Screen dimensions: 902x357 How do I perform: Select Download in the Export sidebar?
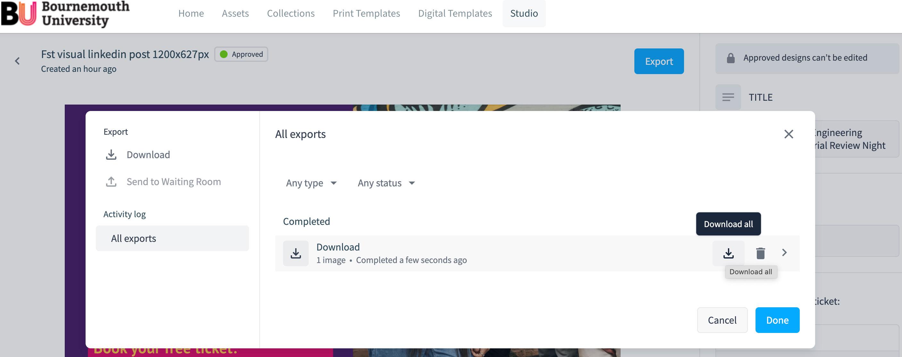148,155
